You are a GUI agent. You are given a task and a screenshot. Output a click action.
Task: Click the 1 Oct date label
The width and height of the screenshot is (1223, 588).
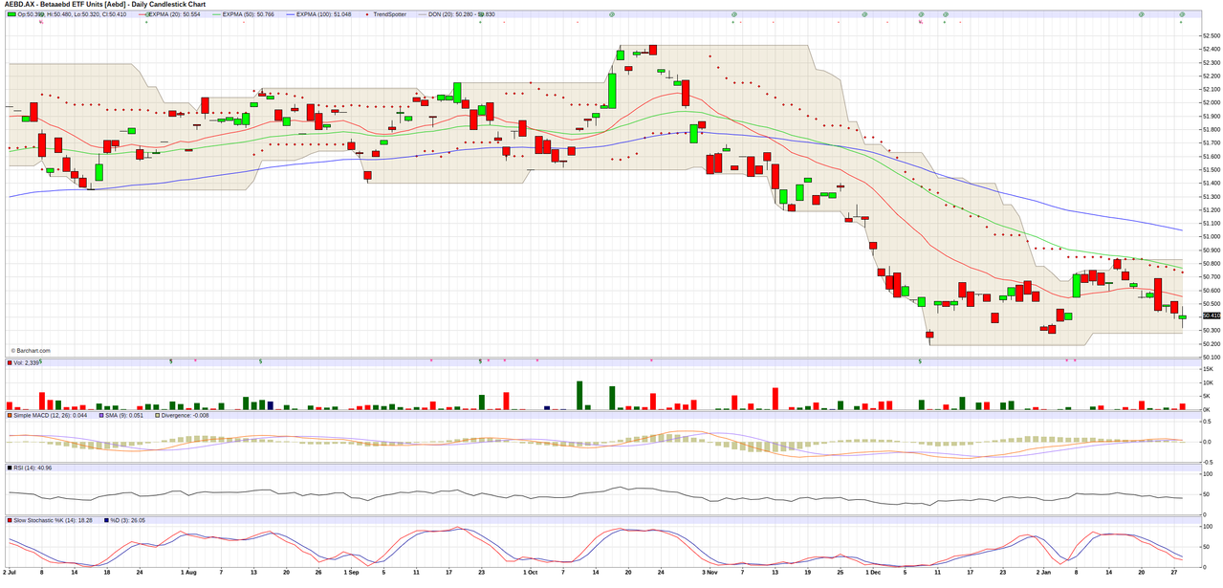tap(531, 572)
